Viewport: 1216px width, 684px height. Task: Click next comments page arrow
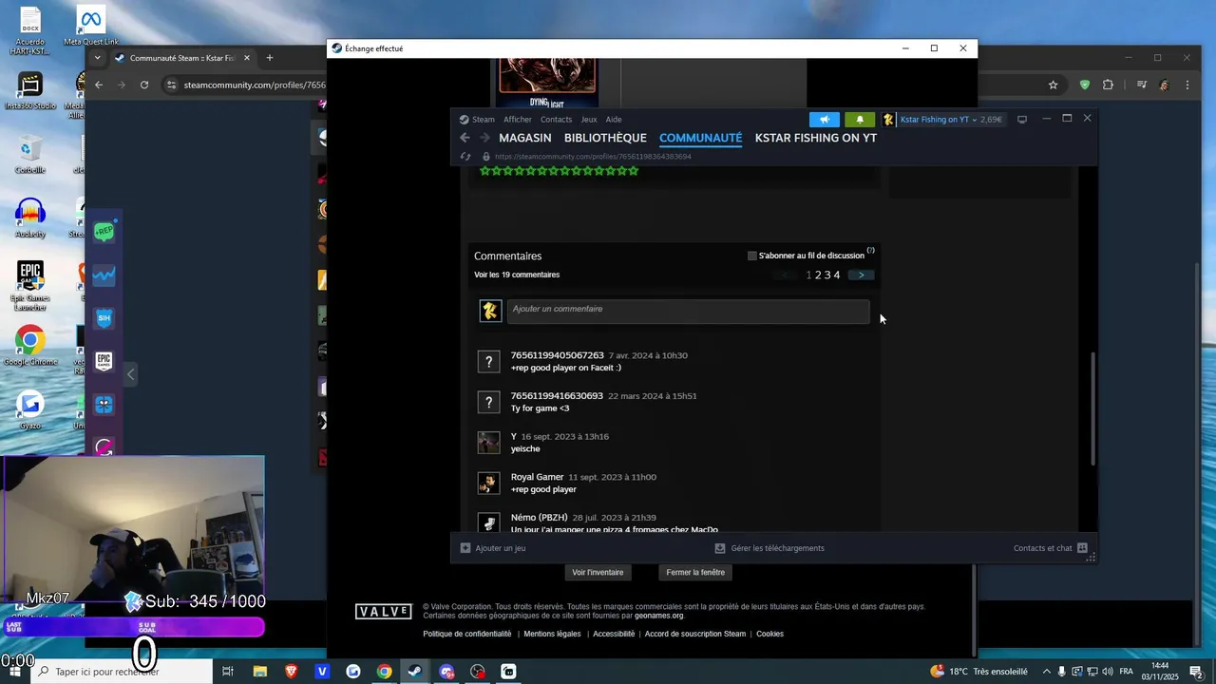click(862, 275)
